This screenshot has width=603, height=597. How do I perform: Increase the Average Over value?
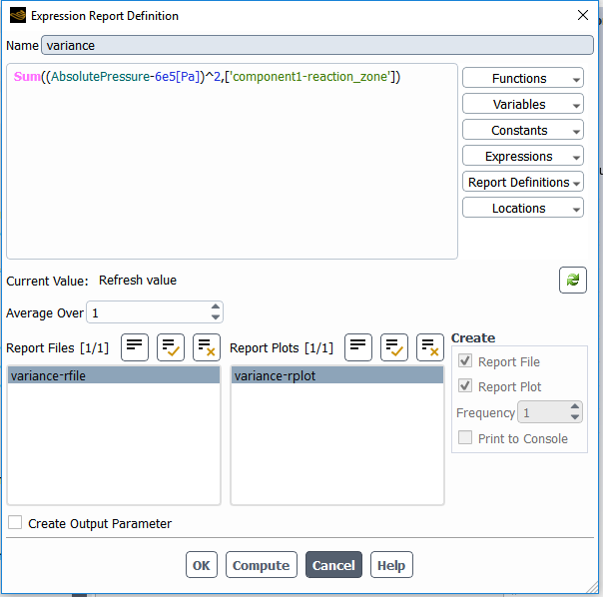click(x=216, y=306)
